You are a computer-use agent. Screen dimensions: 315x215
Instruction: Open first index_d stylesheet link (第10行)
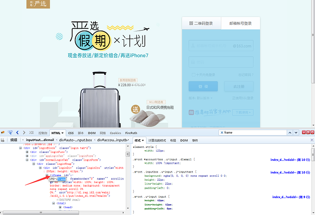pos(290,160)
